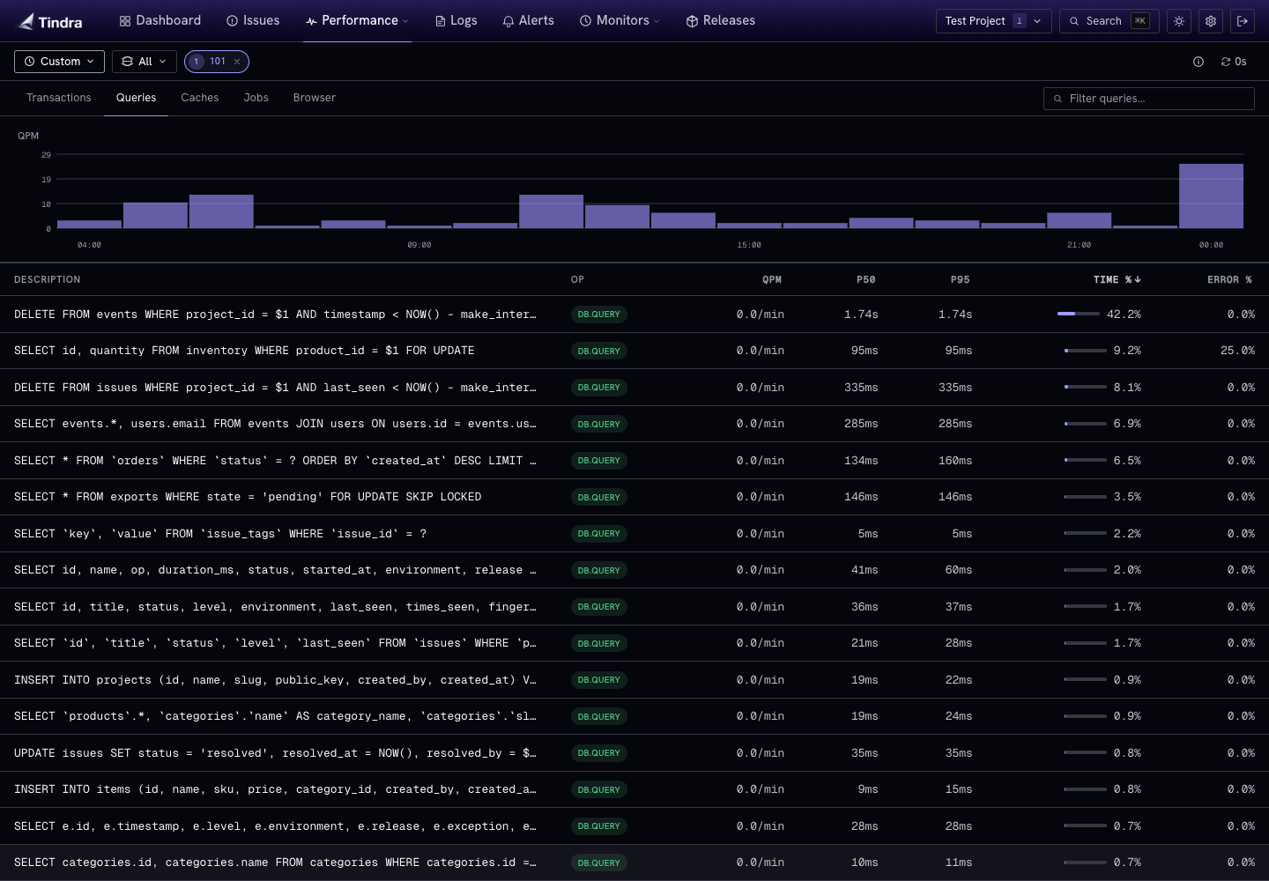This screenshot has height=881, width=1269.
Task: Open SELECT e.id, e.timestamp query row
Action: pyautogui.click(x=634, y=826)
